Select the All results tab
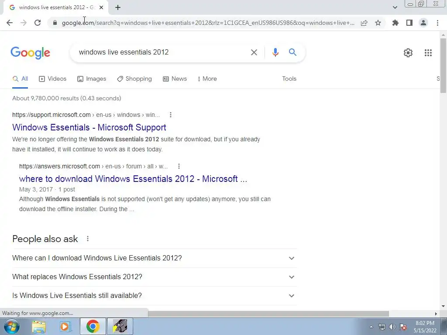The height and width of the screenshot is (335, 447). tap(20, 79)
